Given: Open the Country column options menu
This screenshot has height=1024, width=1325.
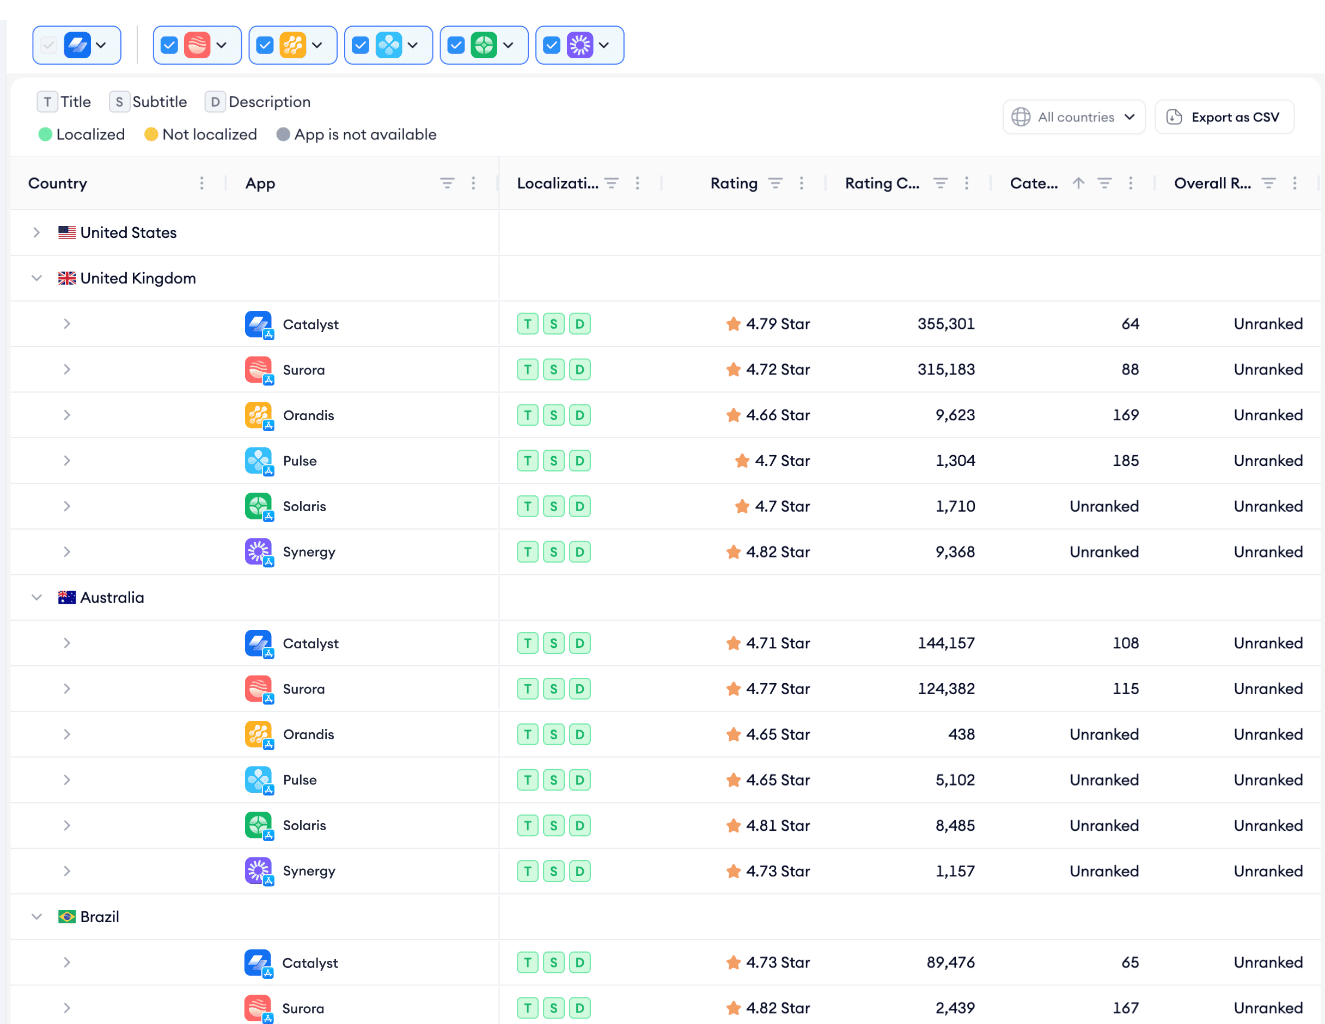Looking at the screenshot, I should [202, 183].
